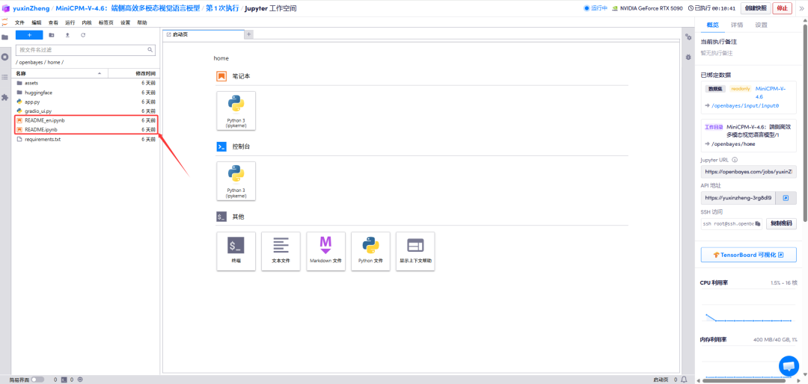
Task: Open the API address external link icon
Action: [x=786, y=198]
